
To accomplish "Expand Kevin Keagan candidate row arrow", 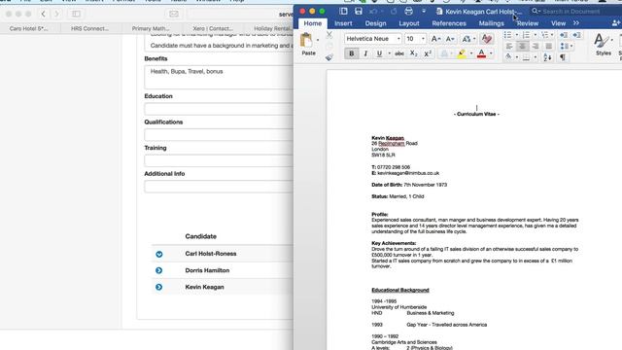I will click(159, 287).
